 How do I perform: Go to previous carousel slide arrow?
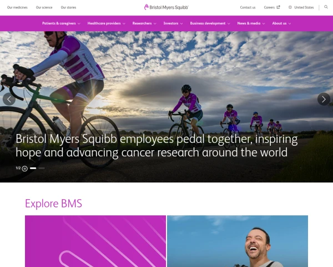9,99
